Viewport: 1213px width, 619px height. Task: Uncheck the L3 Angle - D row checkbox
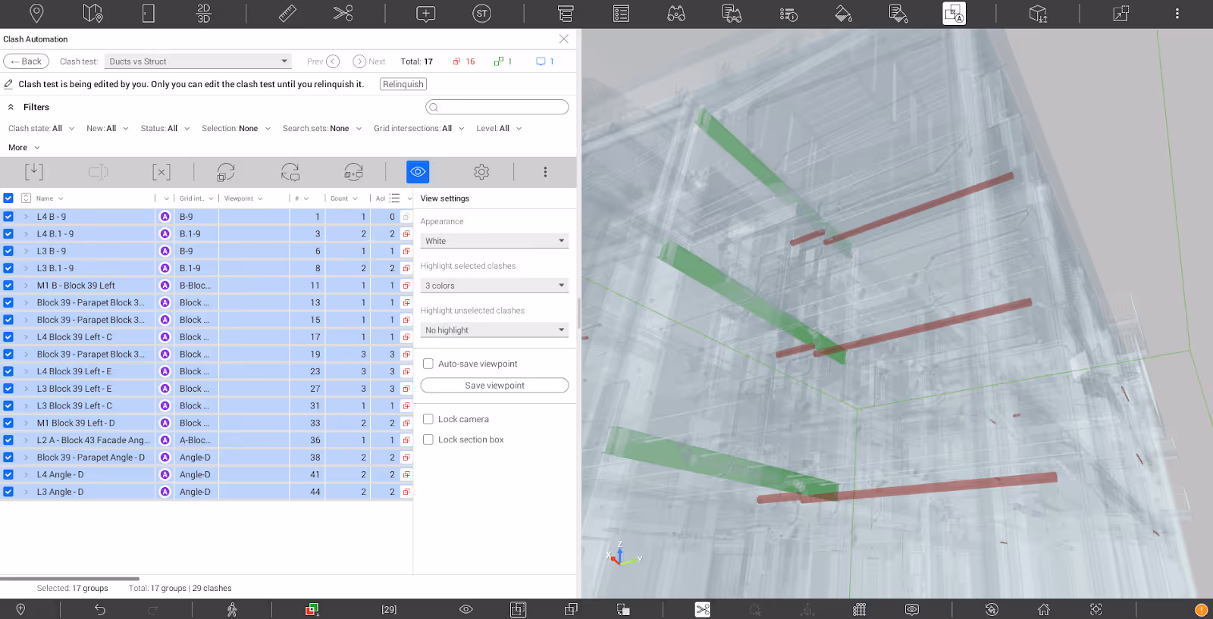coord(8,492)
